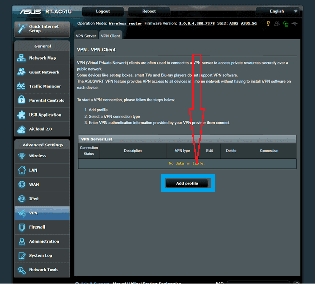This screenshot has height=285, width=315.
Task: Select the VPN Client tab
Action: tap(110, 36)
